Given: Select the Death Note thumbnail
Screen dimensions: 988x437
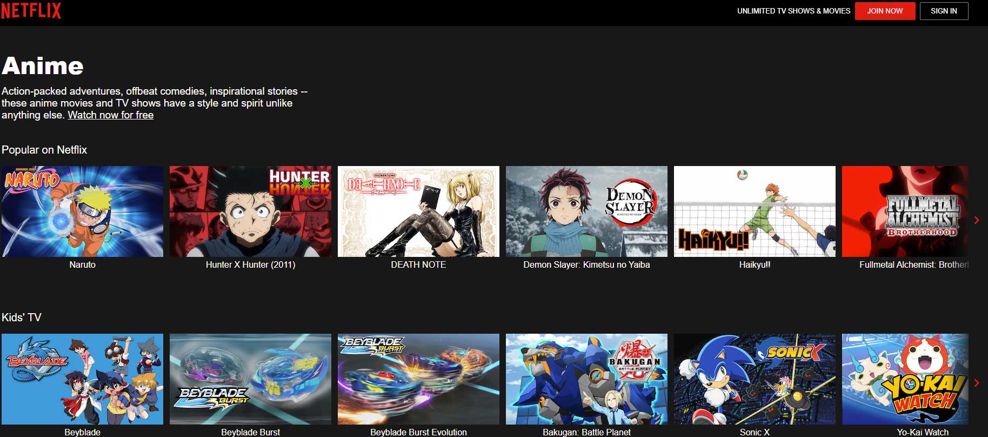Looking at the screenshot, I should pyautogui.click(x=418, y=211).
